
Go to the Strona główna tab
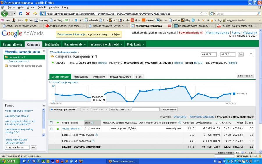[12, 45]
